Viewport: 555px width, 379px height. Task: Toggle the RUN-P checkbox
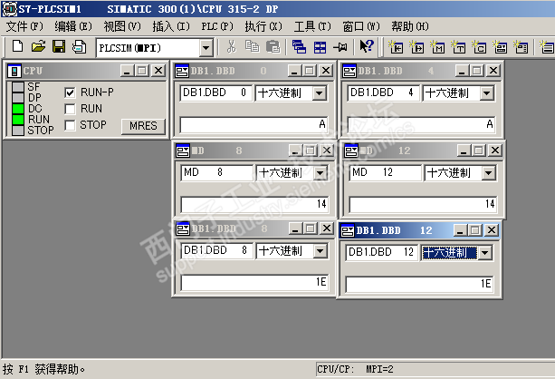pos(70,92)
